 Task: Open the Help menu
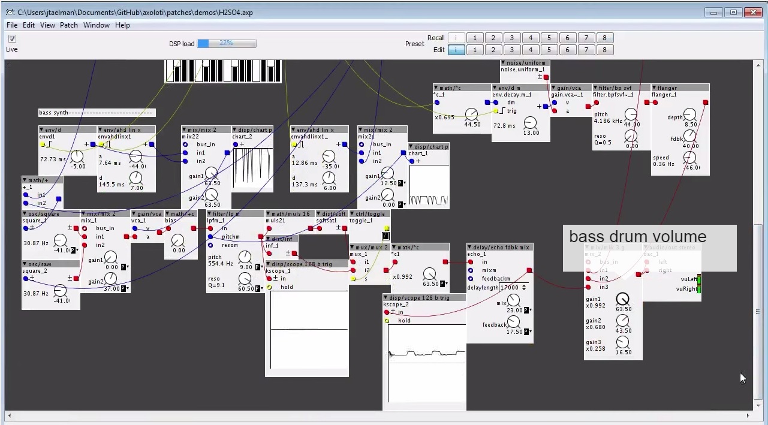[122, 25]
